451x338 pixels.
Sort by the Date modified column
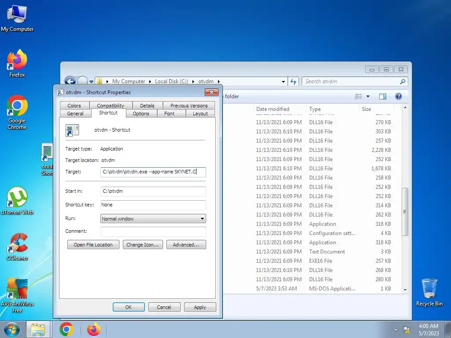280,109
